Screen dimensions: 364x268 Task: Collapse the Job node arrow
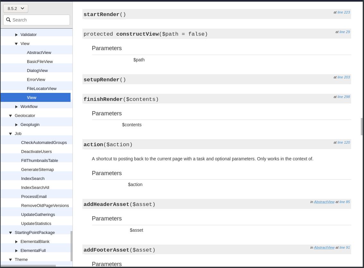[x=11, y=134]
